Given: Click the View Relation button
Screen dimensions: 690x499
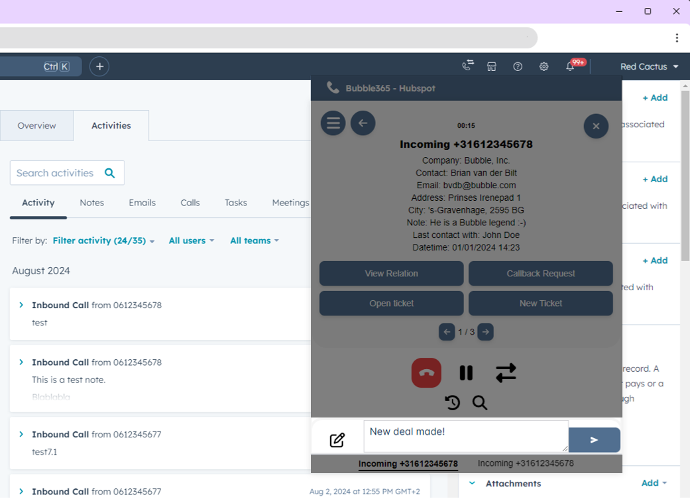Looking at the screenshot, I should pos(391,273).
